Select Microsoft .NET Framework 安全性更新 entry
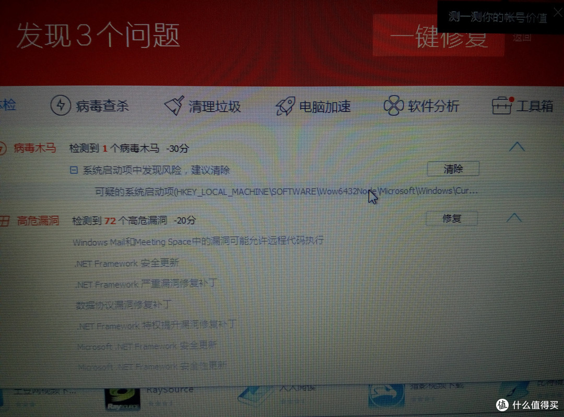The height and width of the screenshot is (417, 564). click(x=152, y=366)
